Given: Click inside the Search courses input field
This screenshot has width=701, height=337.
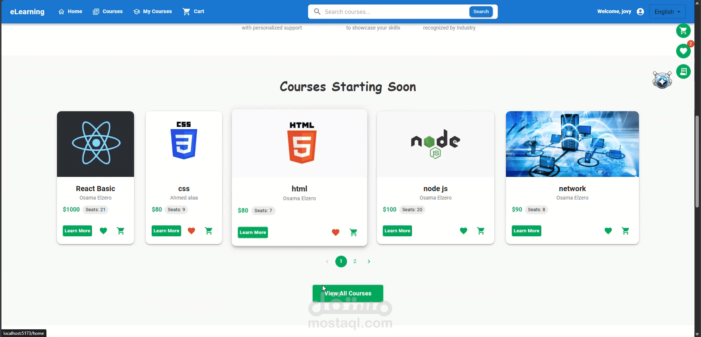Looking at the screenshot, I should pos(384,11).
